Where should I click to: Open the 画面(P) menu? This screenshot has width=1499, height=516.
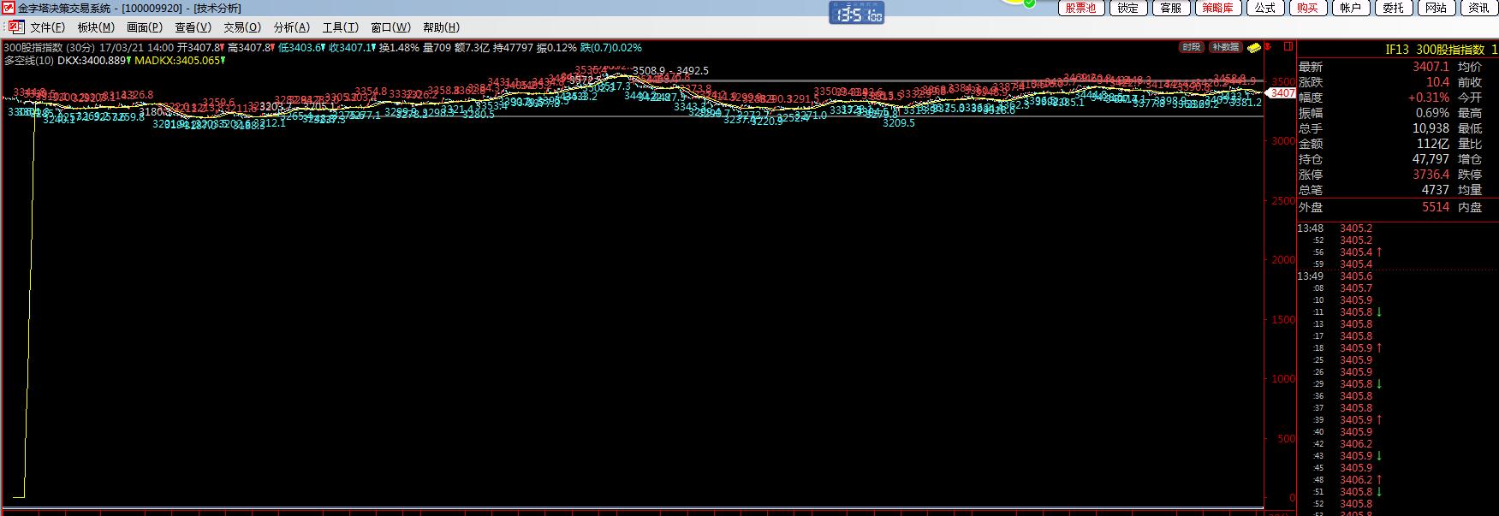coord(145,27)
